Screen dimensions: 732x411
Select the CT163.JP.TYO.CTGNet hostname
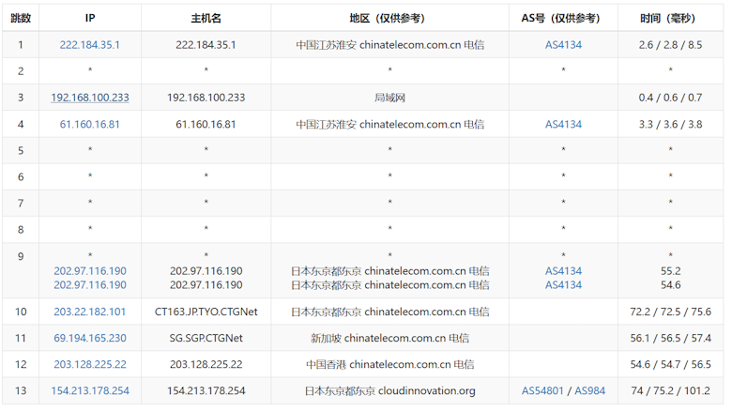206,312
